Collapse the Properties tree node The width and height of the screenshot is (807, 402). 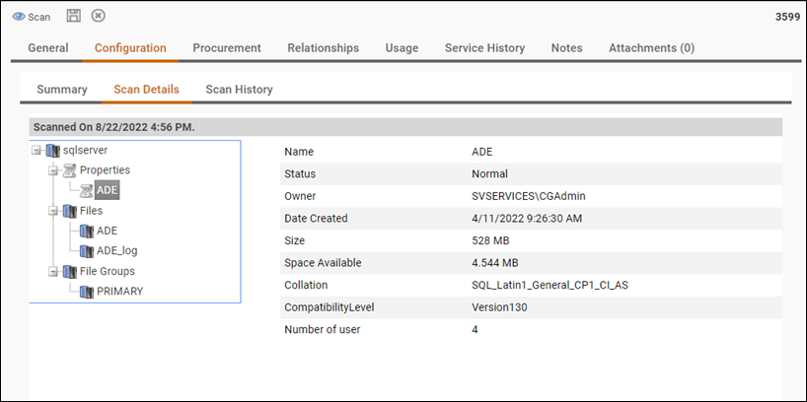pyautogui.click(x=53, y=170)
